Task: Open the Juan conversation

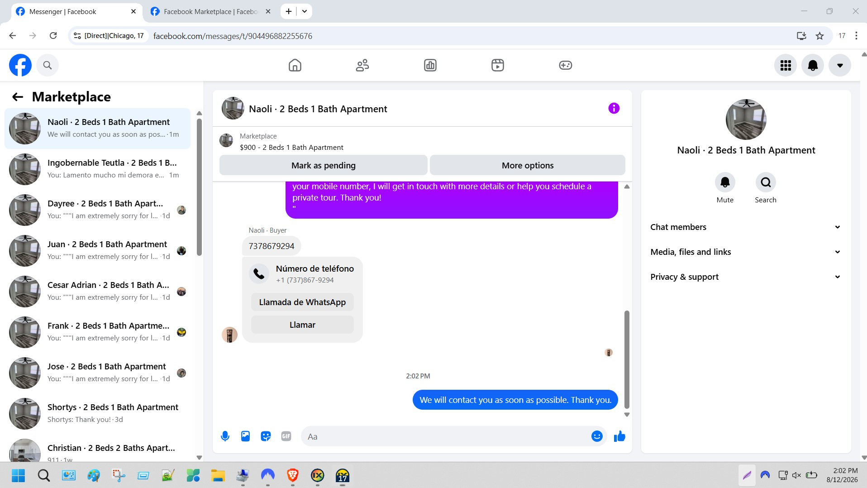Action: tap(98, 251)
